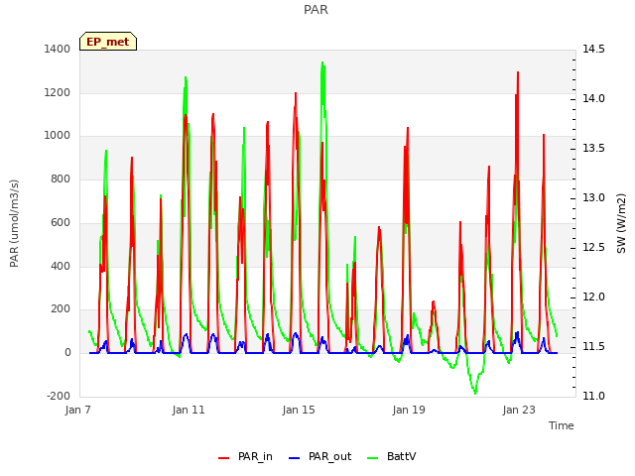635x476 pixels.
Task: Click the 600 left axis label
Action: 61,222
